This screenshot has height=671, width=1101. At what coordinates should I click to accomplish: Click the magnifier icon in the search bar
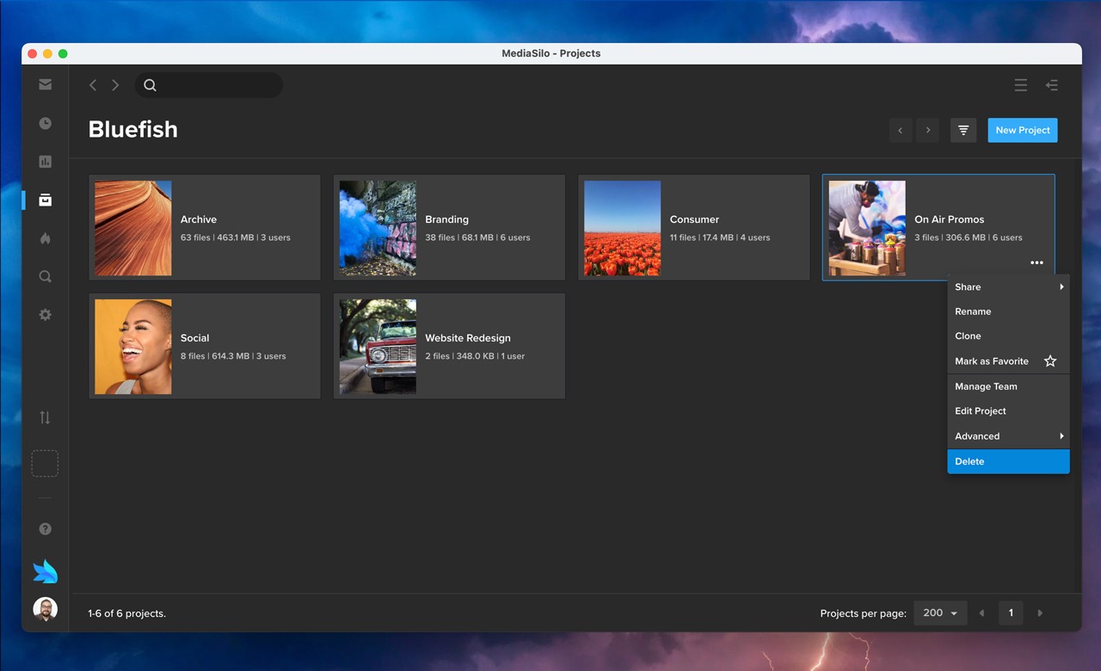pyautogui.click(x=150, y=85)
